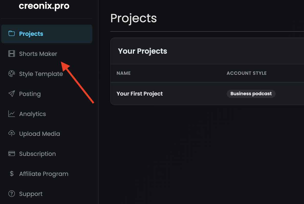
Task: Open Your First Project row
Action: click(139, 94)
